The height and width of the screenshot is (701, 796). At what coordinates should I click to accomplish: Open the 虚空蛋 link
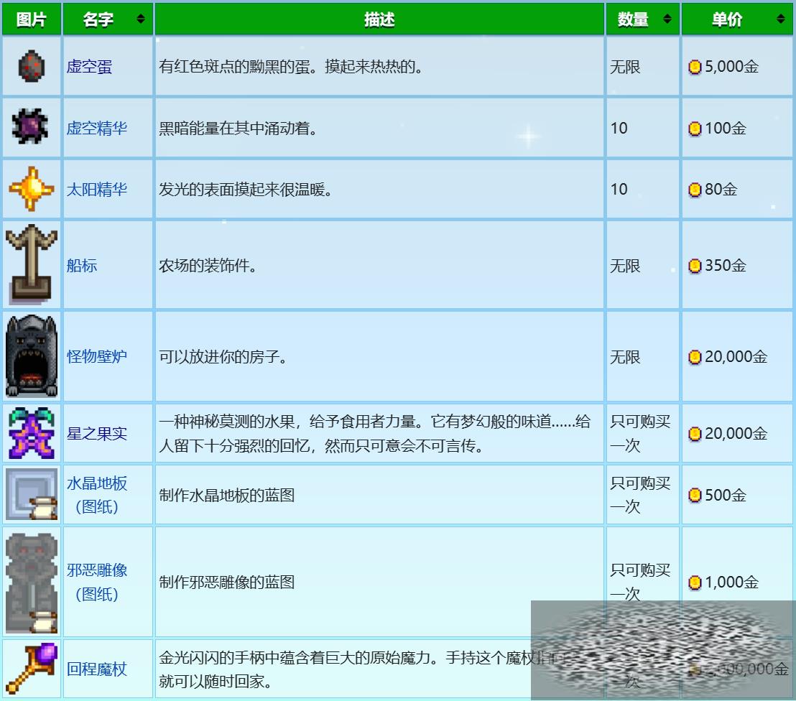89,67
